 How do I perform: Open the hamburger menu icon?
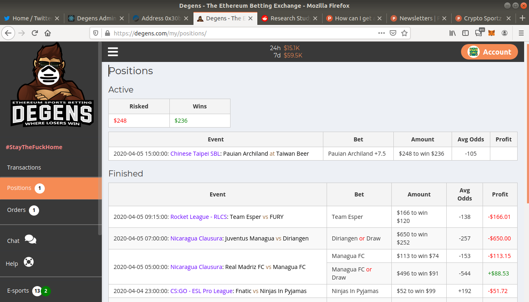pyautogui.click(x=113, y=52)
